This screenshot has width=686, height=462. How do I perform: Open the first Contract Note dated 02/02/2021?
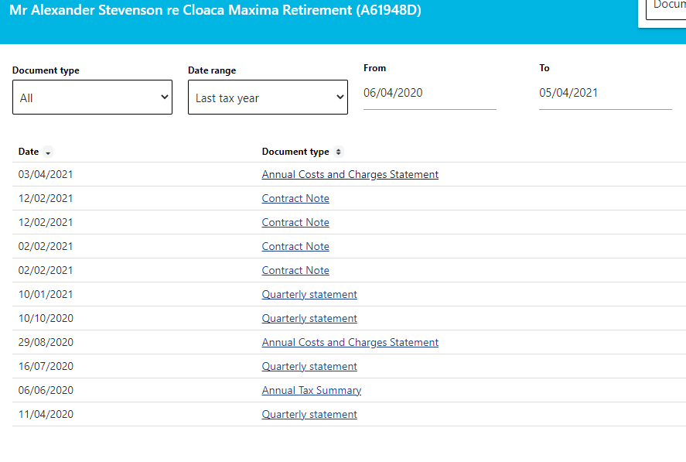(295, 247)
